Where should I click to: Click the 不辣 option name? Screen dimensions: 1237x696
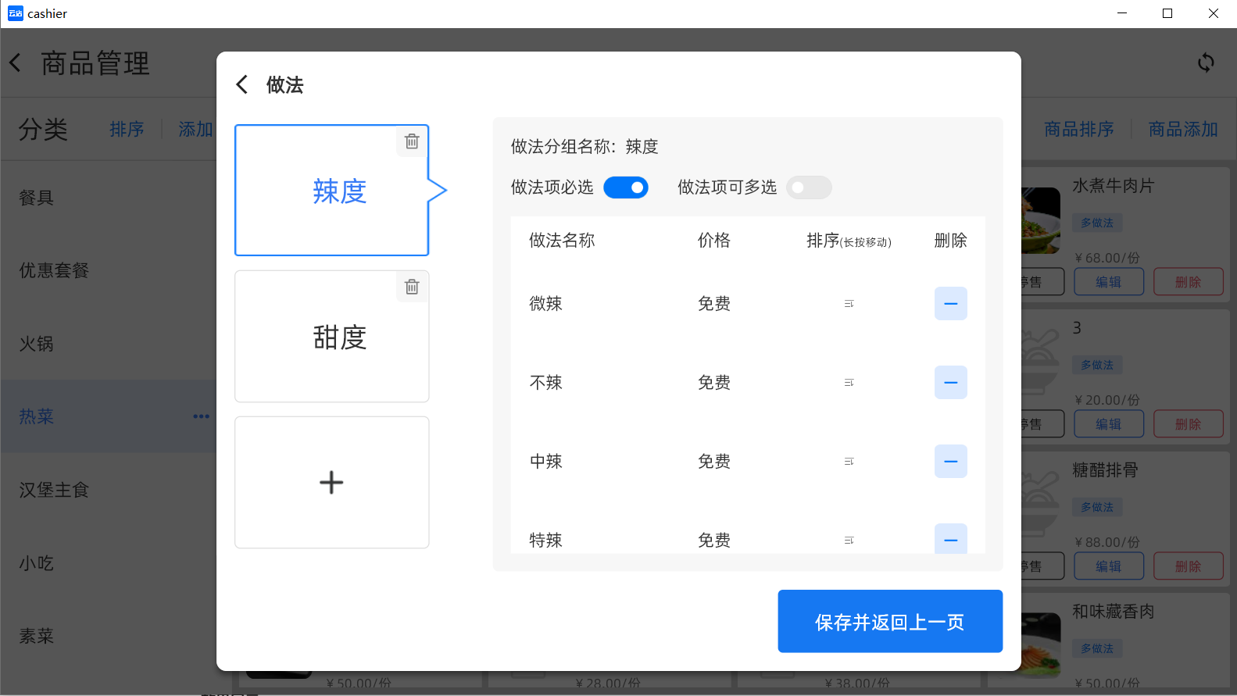(545, 383)
